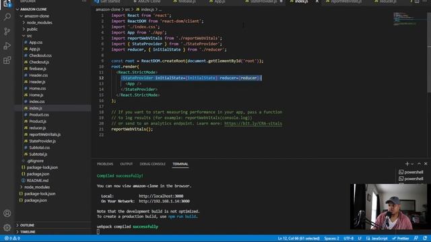Click the feedback icon in status bar
Image resolution: width=431 pixels, height=242 pixels.
[x=416, y=238]
